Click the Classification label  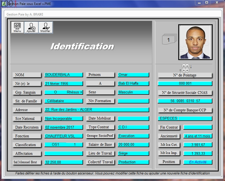coord(27,145)
